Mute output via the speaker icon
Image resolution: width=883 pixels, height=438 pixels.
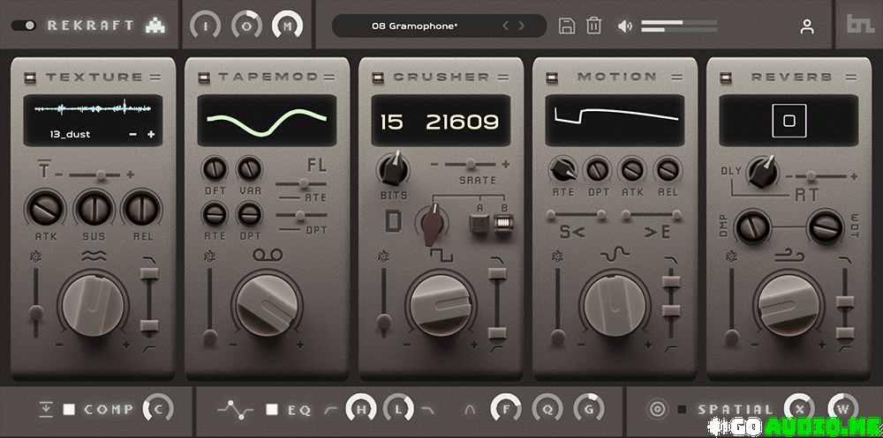tap(624, 26)
